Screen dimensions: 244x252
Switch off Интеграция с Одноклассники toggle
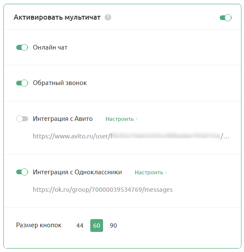point(22,172)
